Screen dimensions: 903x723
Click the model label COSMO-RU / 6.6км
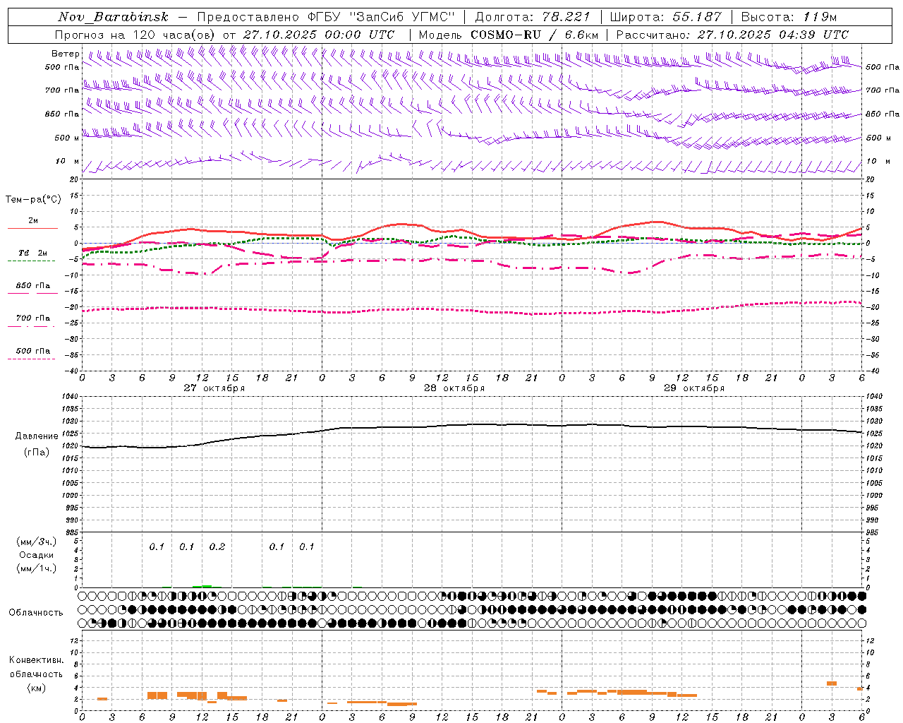pyautogui.click(x=535, y=35)
